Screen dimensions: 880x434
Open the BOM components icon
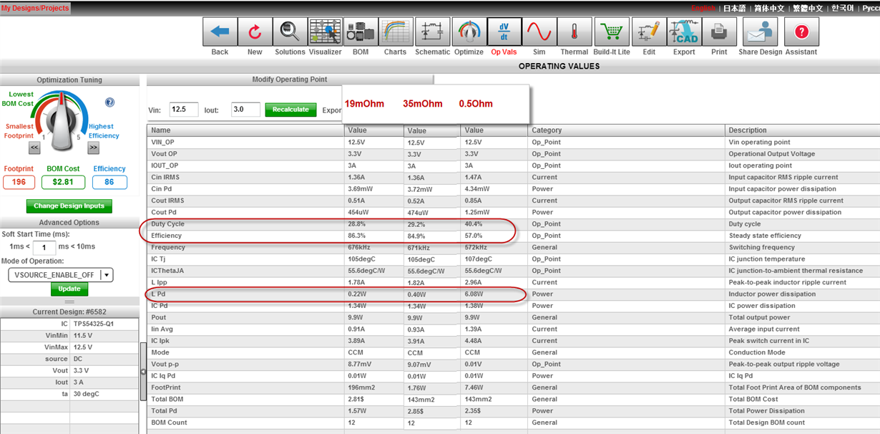pos(361,32)
